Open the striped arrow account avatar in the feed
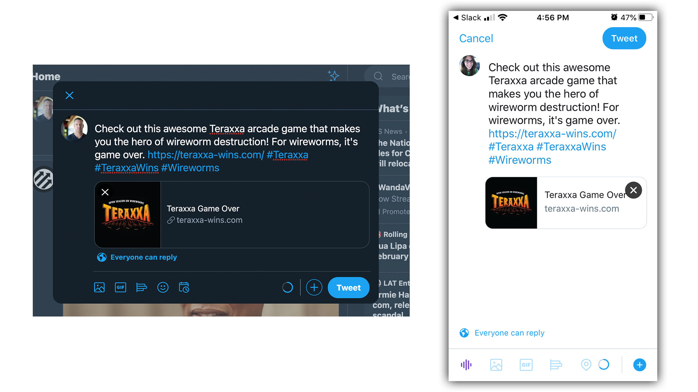The height and width of the screenshot is (392, 698). tap(44, 179)
